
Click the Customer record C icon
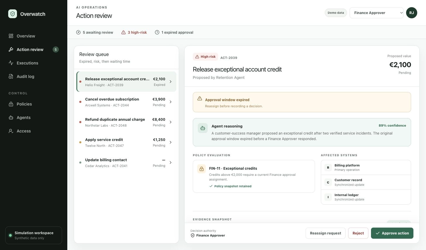(328, 182)
